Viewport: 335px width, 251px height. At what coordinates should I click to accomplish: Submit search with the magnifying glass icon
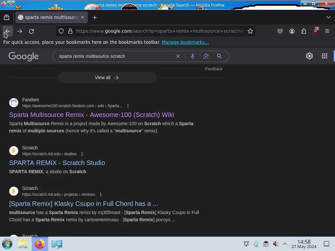(x=219, y=56)
